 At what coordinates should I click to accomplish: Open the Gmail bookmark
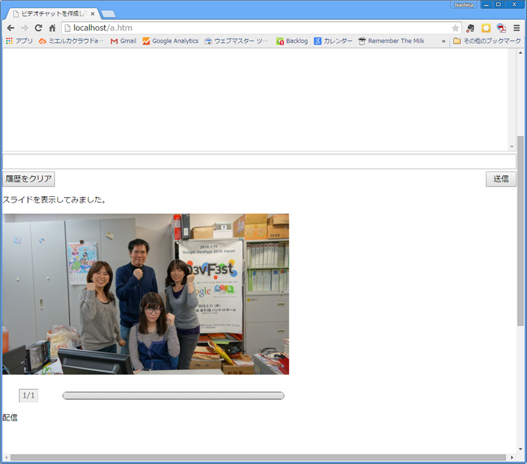(123, 41)
